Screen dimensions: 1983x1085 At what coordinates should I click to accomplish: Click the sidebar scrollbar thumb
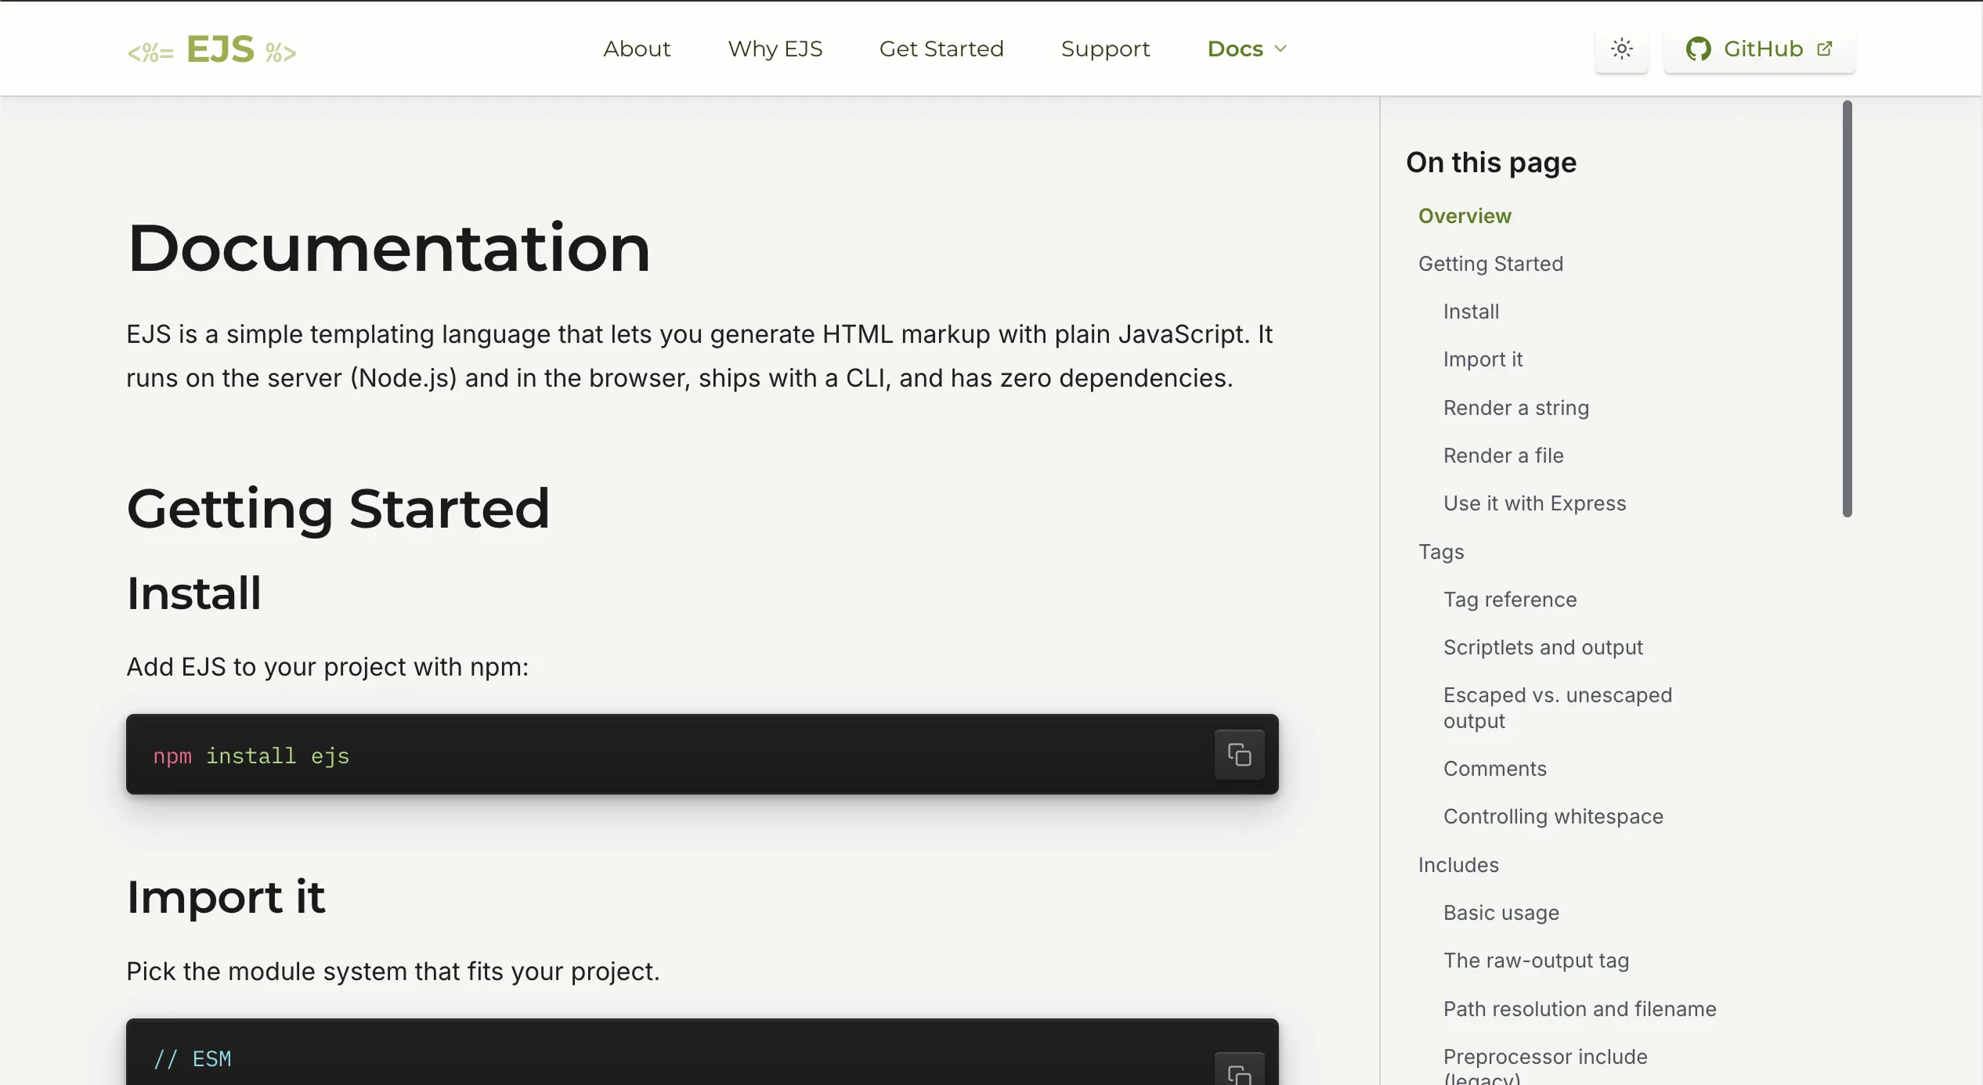tap(1847, 309)
